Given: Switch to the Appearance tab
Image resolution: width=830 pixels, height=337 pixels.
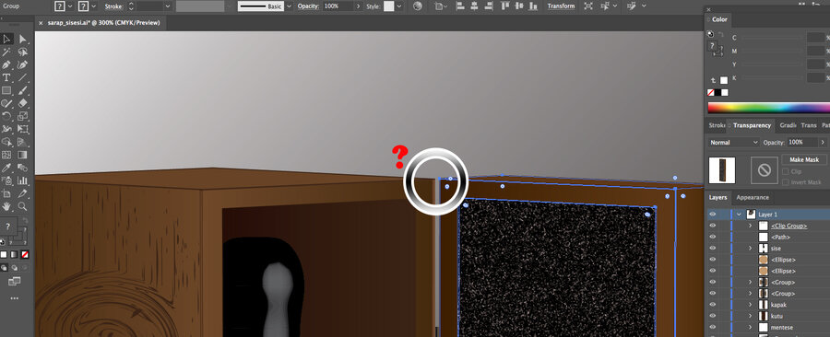Looking at the screenshot, I should (753, 198).
